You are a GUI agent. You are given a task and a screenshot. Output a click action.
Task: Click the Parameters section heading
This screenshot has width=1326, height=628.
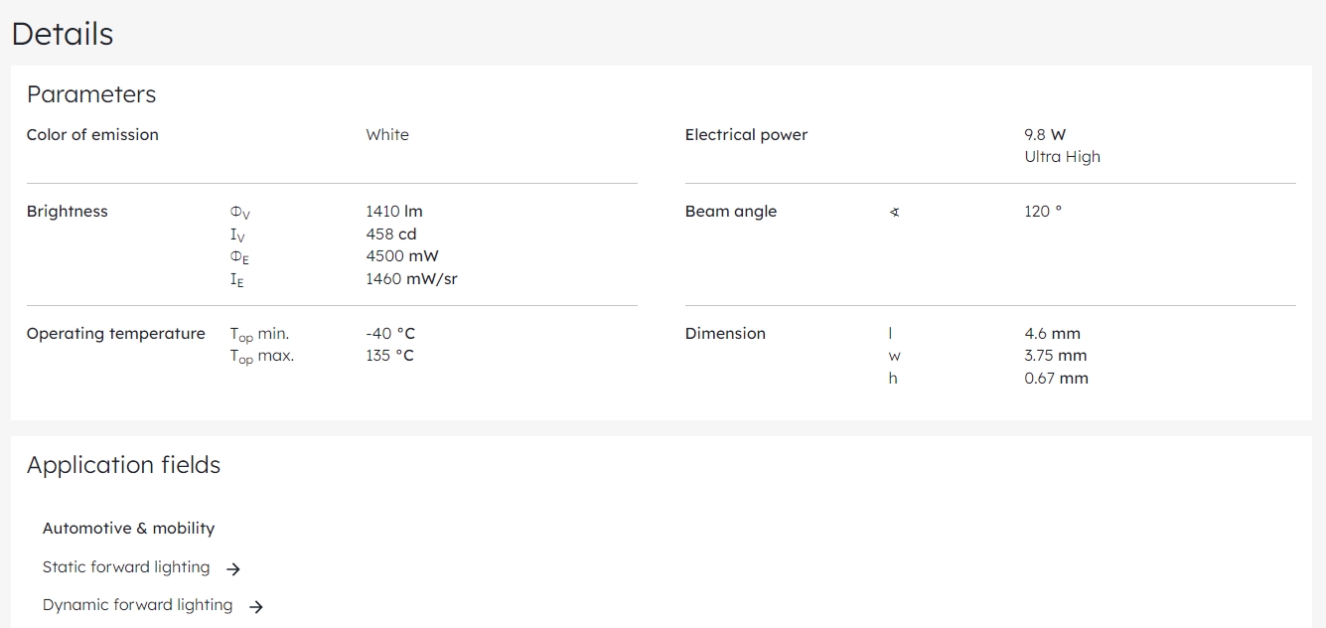(x=91, y=94)
